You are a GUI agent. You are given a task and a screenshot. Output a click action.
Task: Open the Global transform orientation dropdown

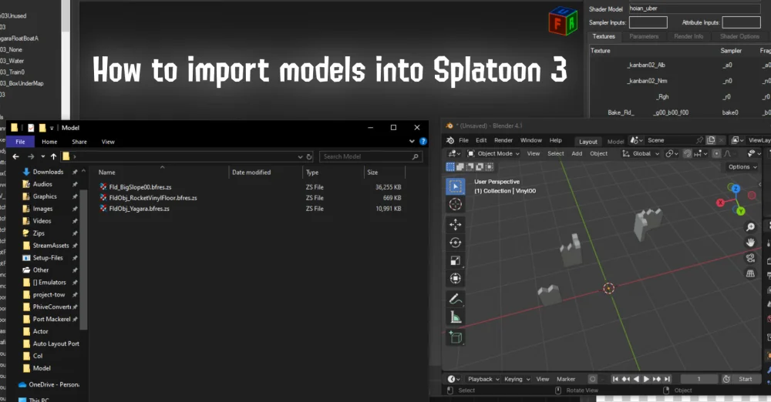pos(640,154)
